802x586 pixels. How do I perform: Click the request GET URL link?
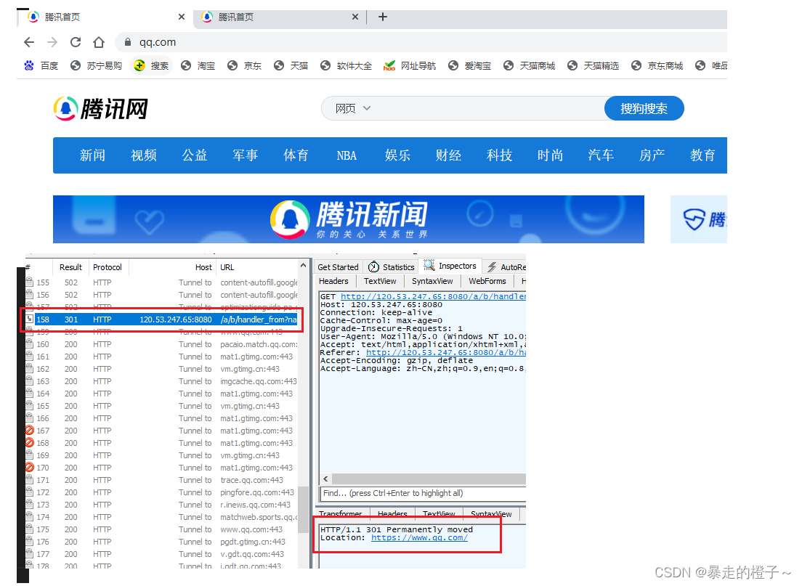433,296
